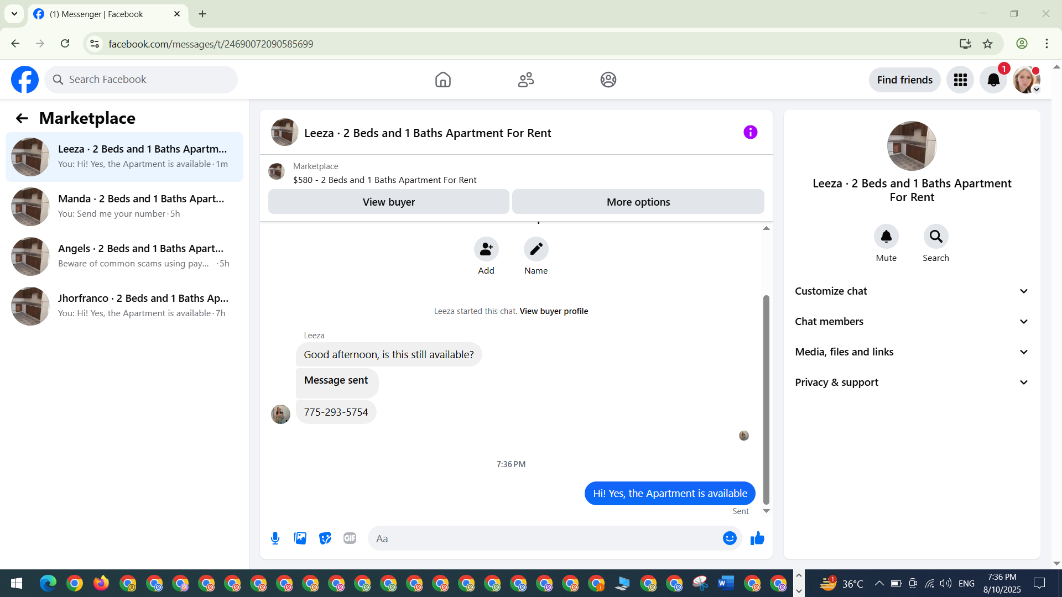Mute this conversation

tap(886, 237)
